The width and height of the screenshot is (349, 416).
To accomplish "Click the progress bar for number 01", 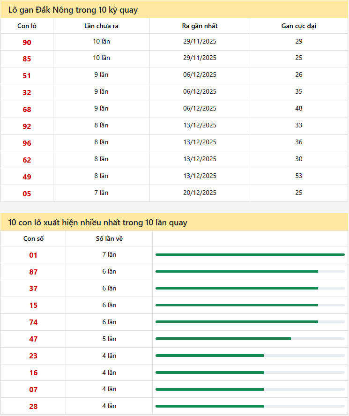I will pyautogui.click(x=250, y=254).
